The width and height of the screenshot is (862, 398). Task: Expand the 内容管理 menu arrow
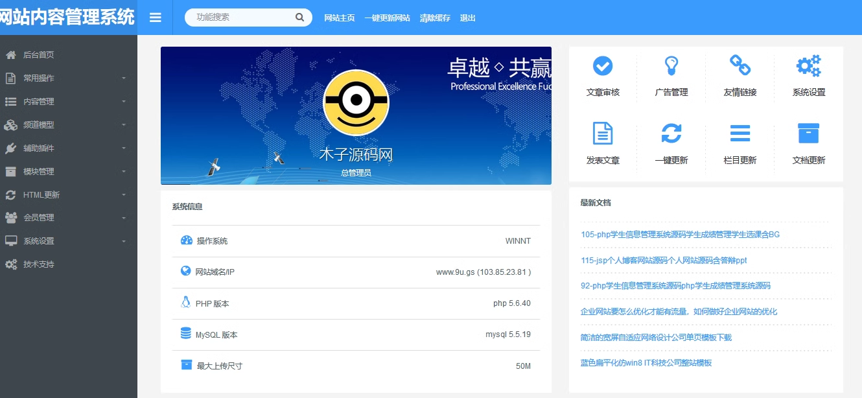pos(124,102)
